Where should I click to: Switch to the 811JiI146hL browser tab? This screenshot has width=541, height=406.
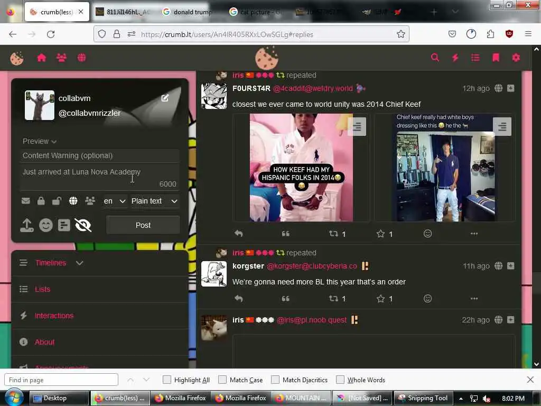click(x=123, y=12)
